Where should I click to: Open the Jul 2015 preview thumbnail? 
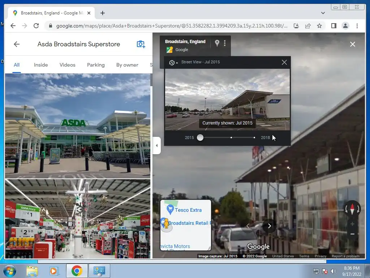(227, 100)
